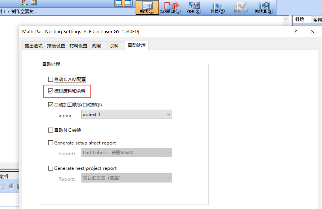Select 余料 tab in right side panel
The height and width of the screenshot is (209, 322).
[x=317, y=20]
